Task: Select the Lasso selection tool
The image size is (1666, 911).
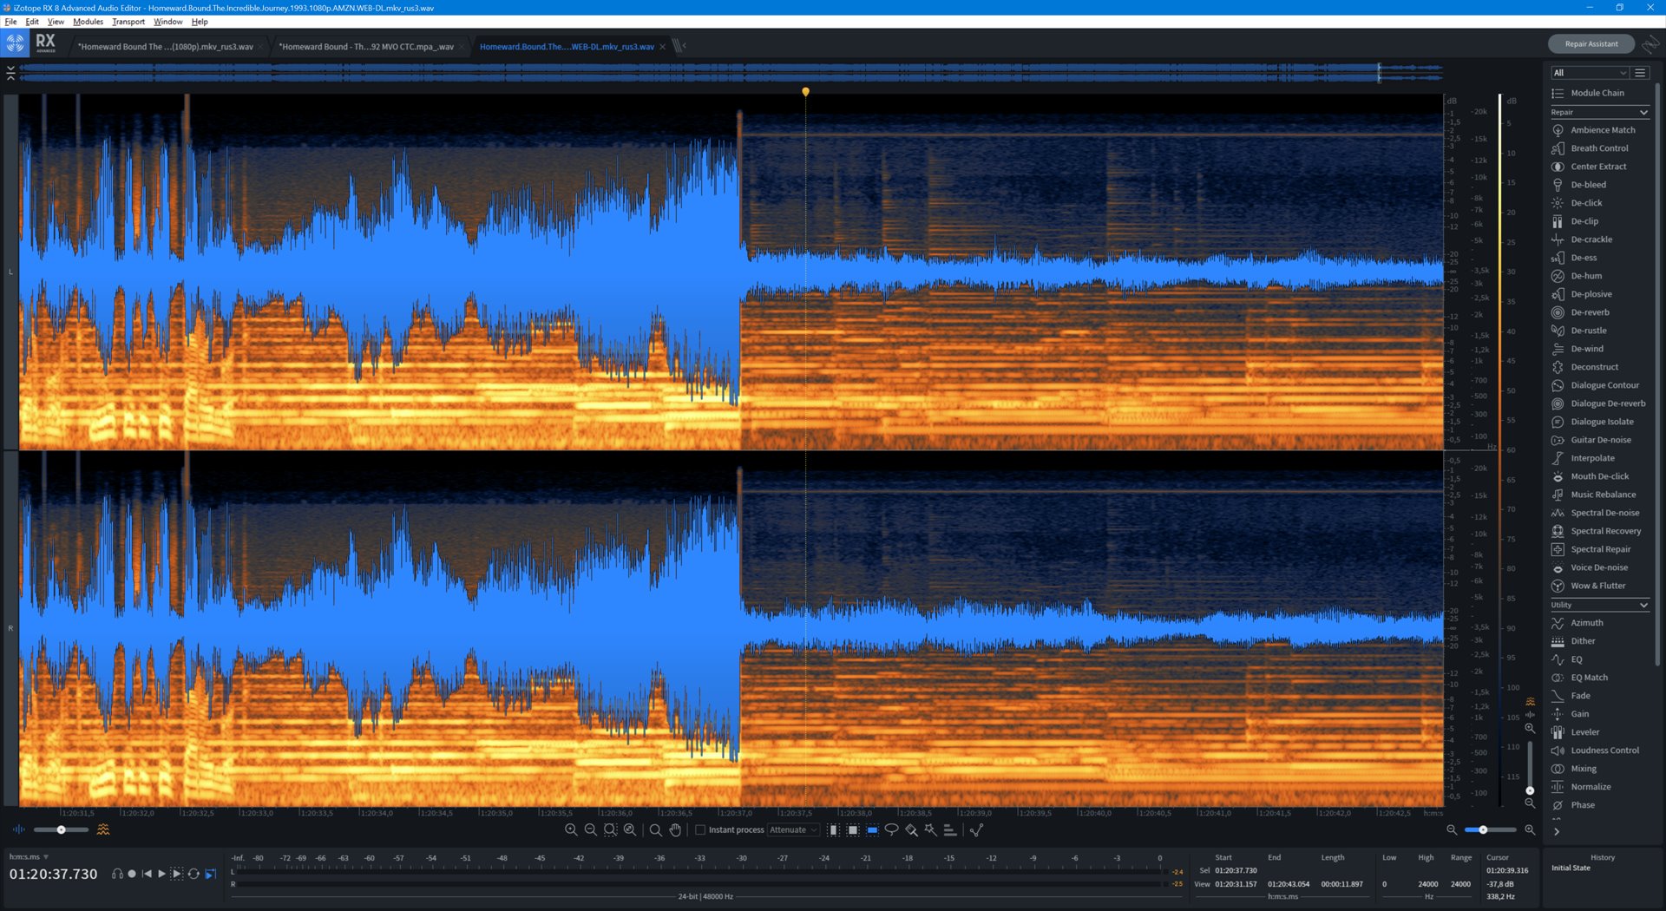Action: coord(891,830)
